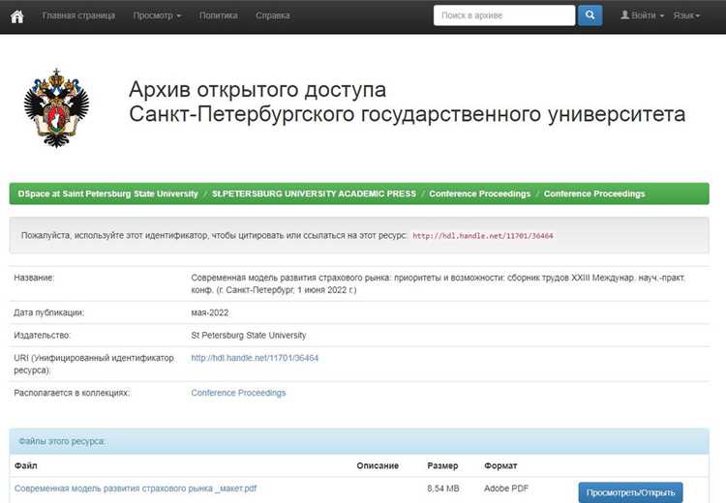
Task: Open Главная страница menu item
Action: coord(78,15)
